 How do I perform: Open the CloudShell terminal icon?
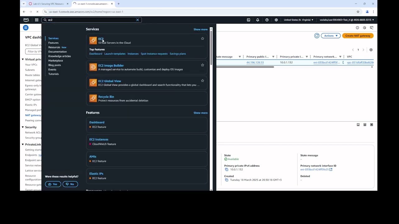pos(248,20)
